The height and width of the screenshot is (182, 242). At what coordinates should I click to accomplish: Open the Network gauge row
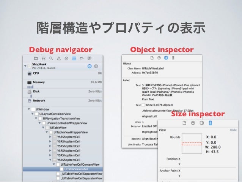point(63,102)
